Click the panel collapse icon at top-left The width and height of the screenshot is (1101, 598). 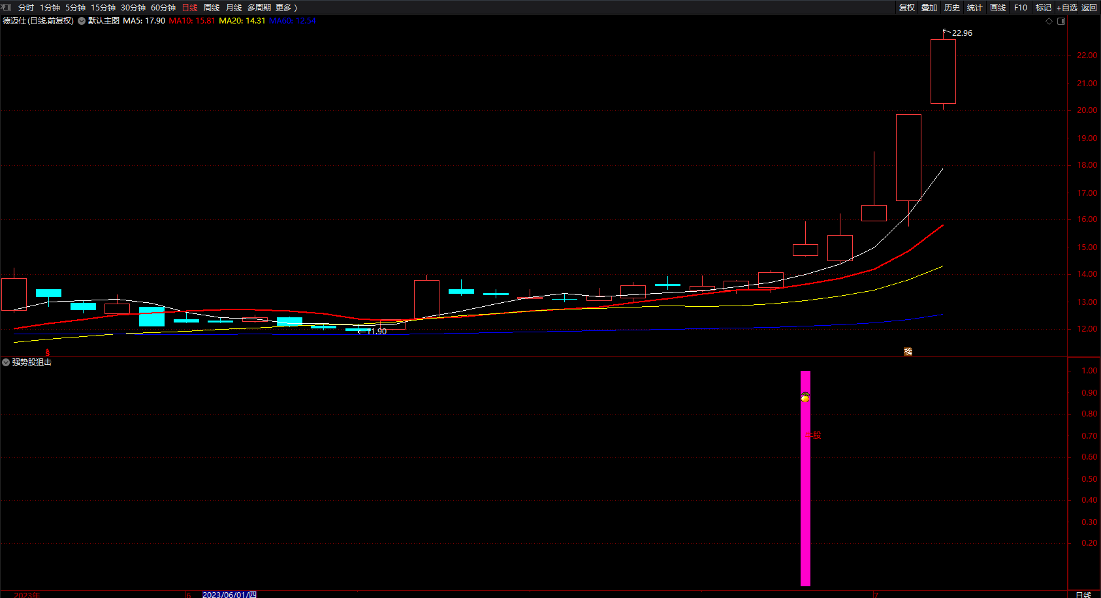tap(7, 7)
